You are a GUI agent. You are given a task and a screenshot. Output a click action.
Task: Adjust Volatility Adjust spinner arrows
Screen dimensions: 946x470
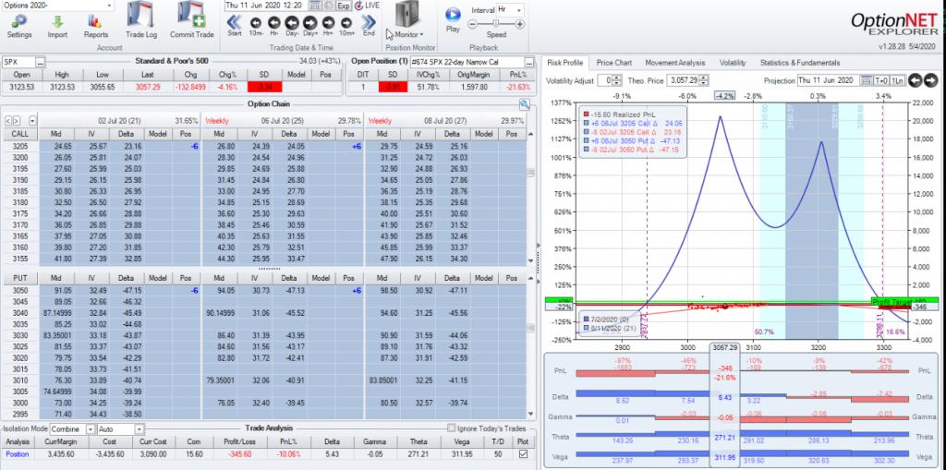click(x=616, y=80)
